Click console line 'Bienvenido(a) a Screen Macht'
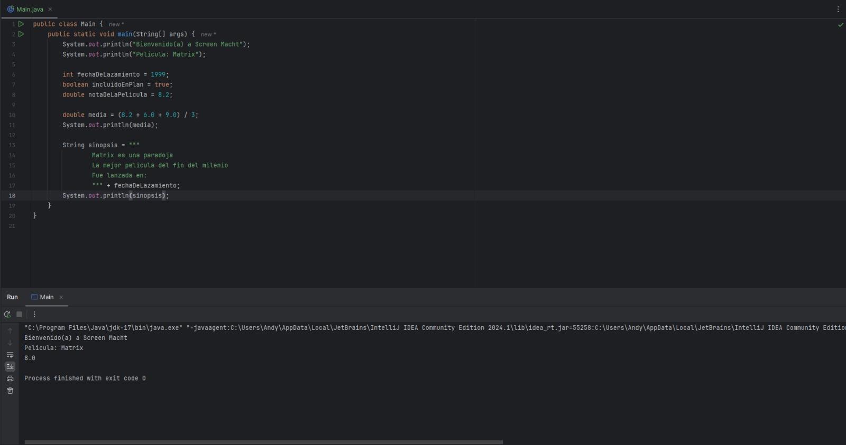 tap(76, 338)
